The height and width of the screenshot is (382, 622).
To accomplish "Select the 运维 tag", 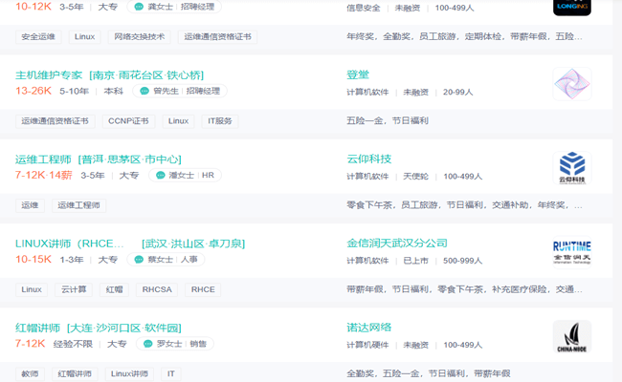I will click(x=30, y=205).
